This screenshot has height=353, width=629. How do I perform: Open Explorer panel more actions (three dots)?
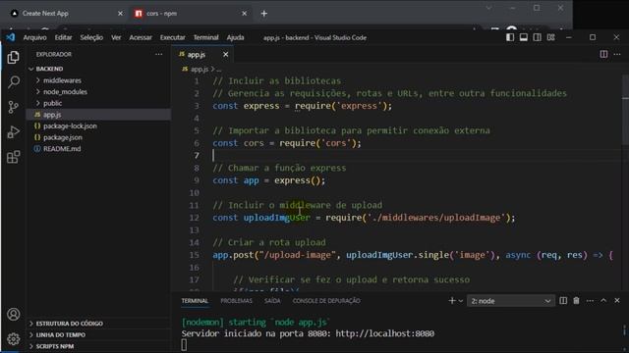(x=159, y=54)
